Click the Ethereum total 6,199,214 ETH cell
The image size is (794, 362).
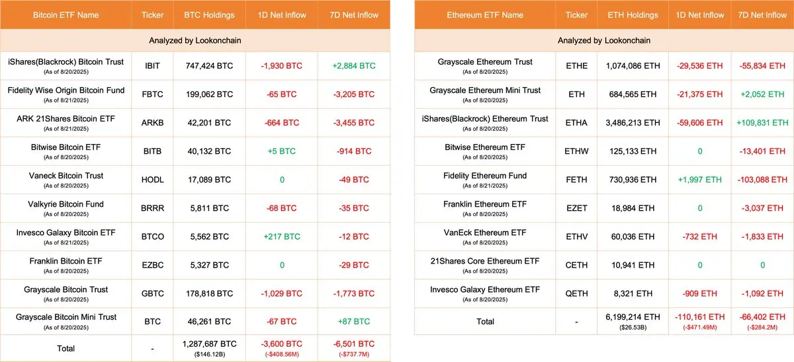[x=633, y=317]
